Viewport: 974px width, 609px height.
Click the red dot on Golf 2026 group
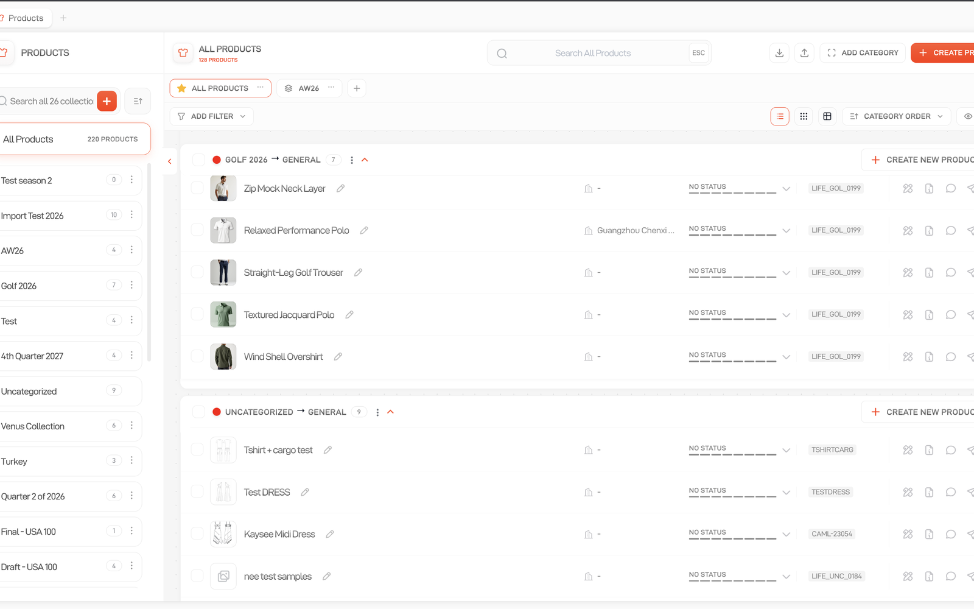[217, 160]
